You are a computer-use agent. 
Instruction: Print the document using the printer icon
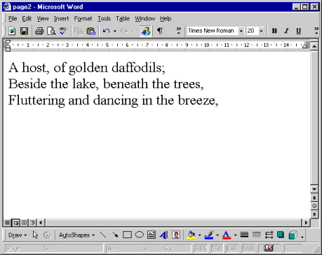(x=39, y=31)
